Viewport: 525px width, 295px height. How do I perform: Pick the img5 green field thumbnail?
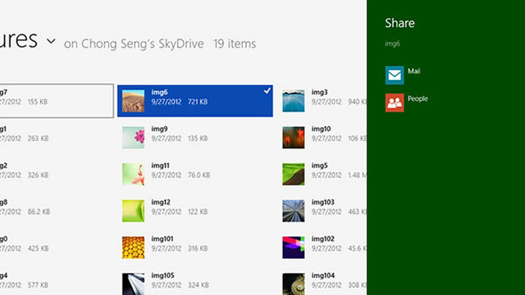pos(293,174)
